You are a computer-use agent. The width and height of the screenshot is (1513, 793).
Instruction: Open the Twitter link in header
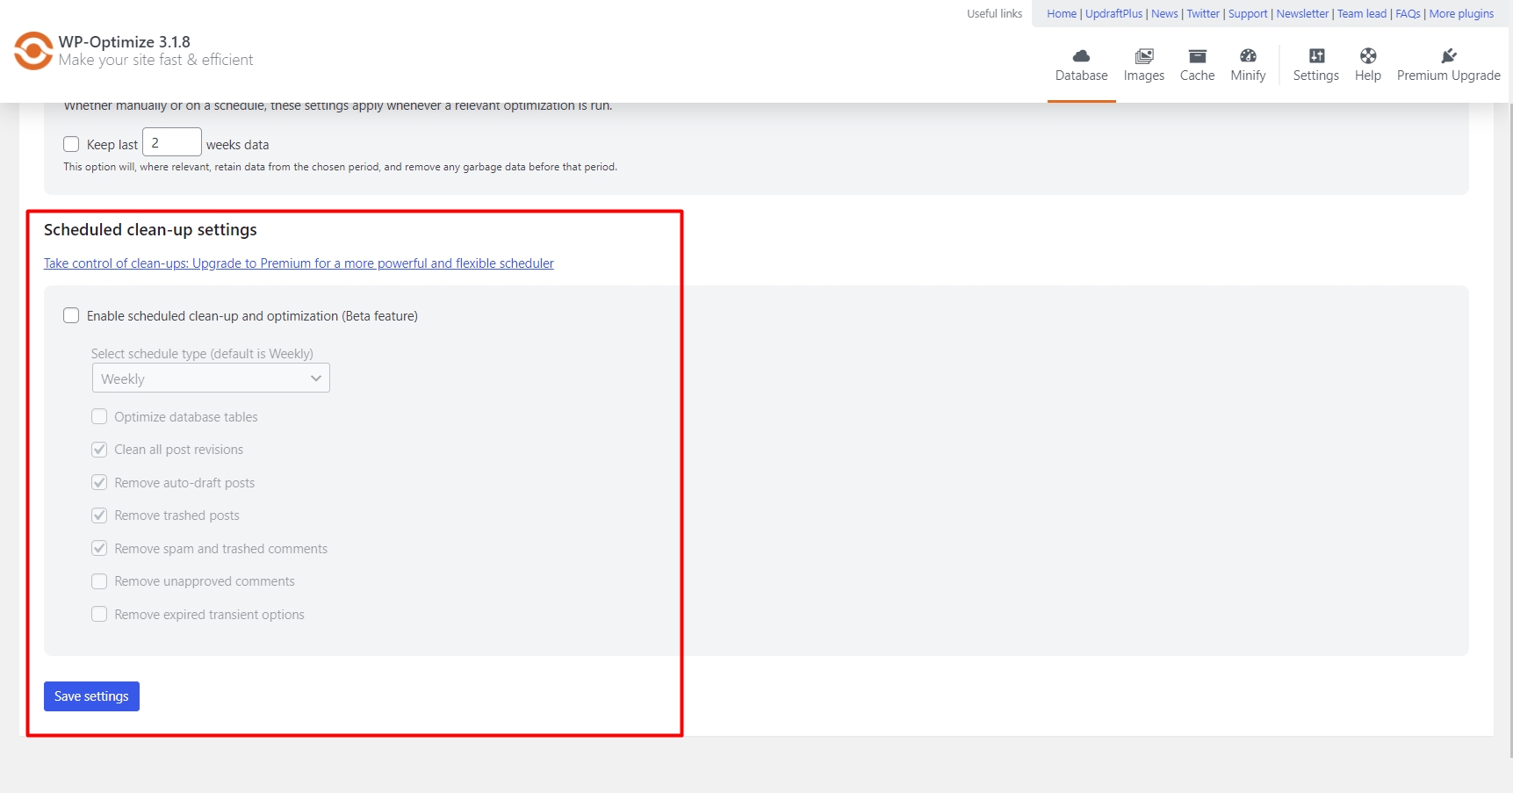coord(1203,13)
